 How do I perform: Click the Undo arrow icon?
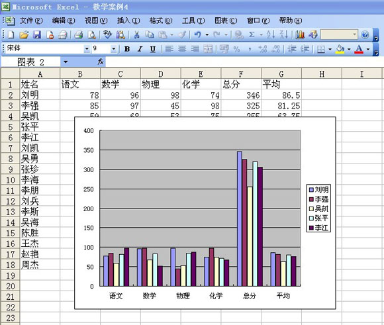(198, 35)
